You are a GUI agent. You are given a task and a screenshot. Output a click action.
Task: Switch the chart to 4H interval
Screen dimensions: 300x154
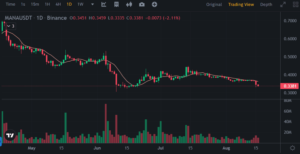(x=58, y=5)
